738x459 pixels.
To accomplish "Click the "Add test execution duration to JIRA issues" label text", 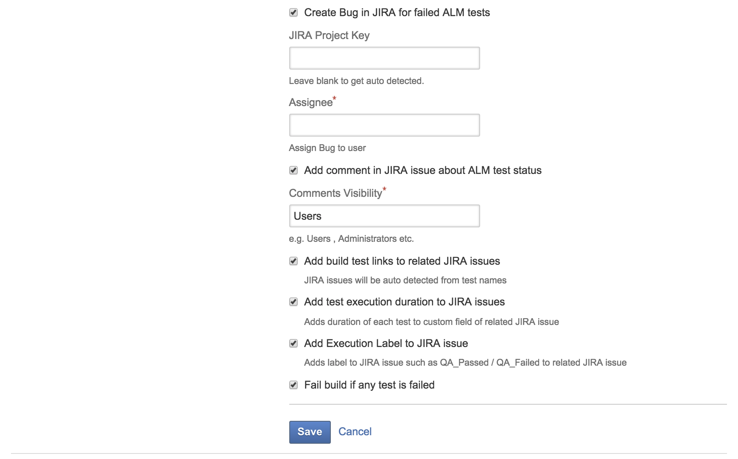I will pos(404,302).
